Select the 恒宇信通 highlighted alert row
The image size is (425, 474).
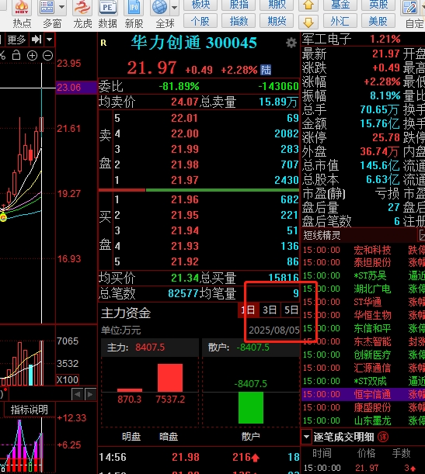(364, 394)
